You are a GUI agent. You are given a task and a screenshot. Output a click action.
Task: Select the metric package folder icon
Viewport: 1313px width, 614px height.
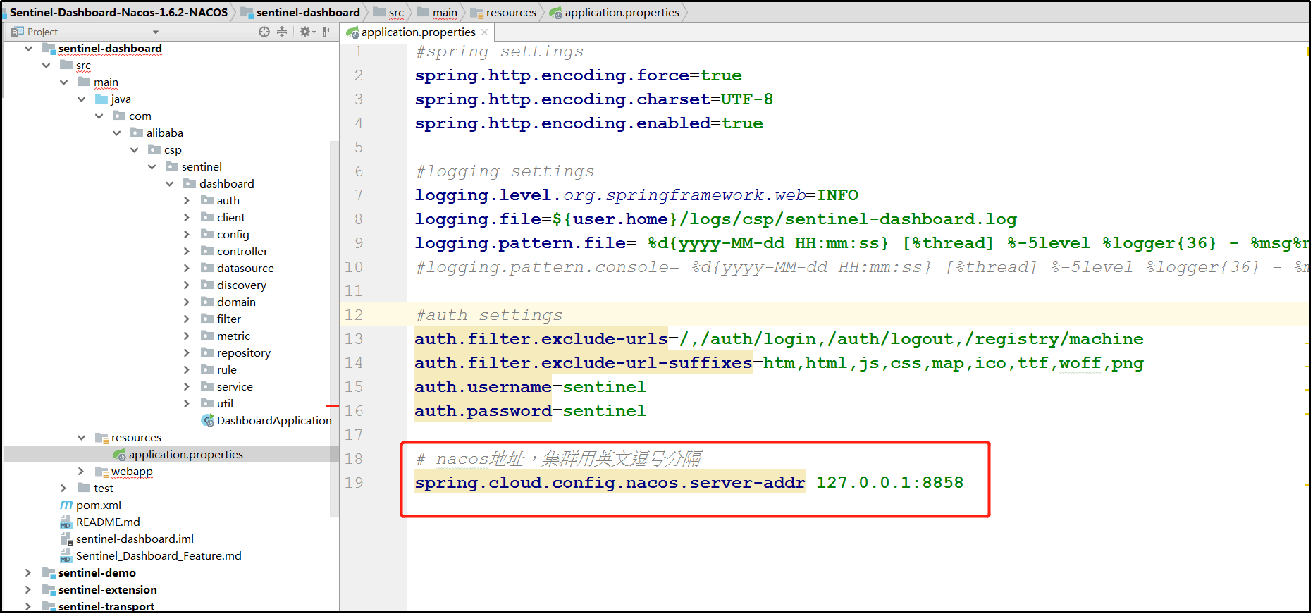coord(207,336)
